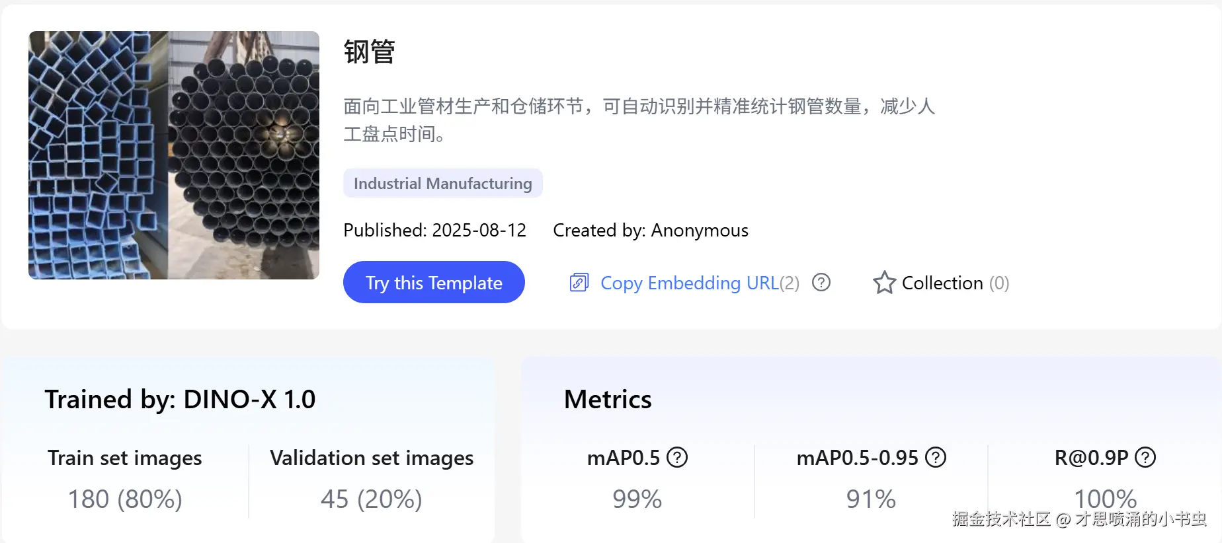Select the Industrial Manufacturing tag
The height and width of the screenshot is (543, 1222).
coord(442,183)
